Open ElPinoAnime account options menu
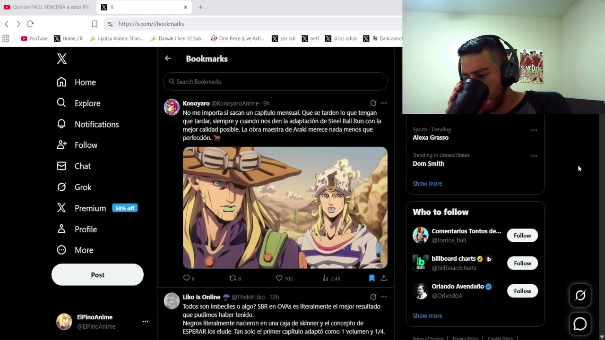The image size is (605, 340). [x=145, y=322]
